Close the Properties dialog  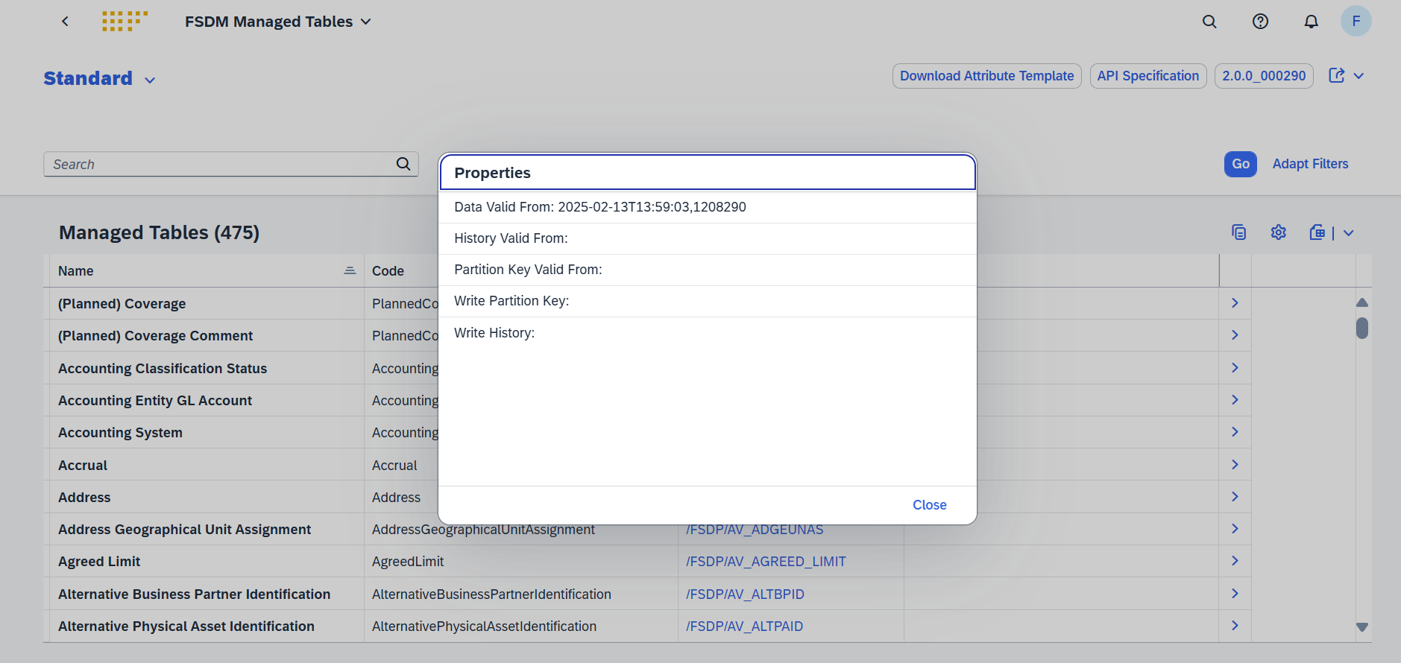pos(929,505)
